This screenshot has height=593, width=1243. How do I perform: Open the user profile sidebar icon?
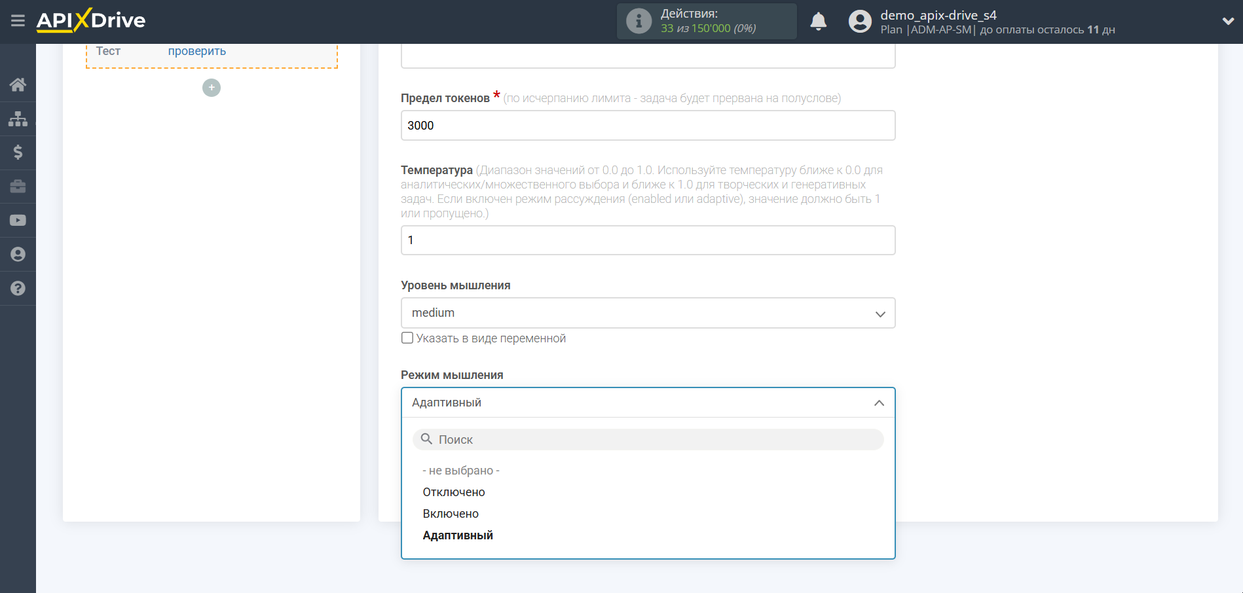[x=18, y=255]
